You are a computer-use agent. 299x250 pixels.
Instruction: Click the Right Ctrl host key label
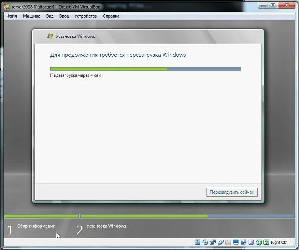click(x=279, y=243)
